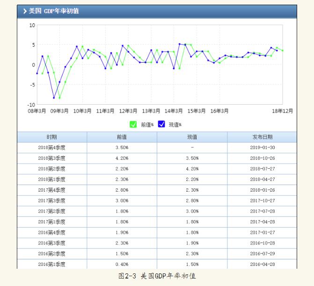
Task: Select the 2017第1季度 row cell
Action: [x=52, y=222]
